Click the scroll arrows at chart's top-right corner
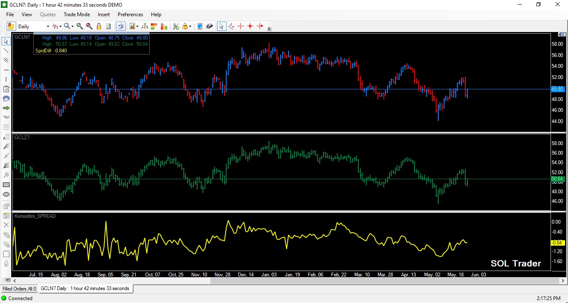The image size is (568, 303). click(563, 34)
